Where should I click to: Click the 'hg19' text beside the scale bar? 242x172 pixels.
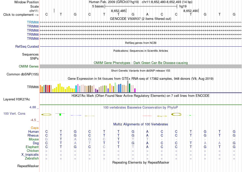(183, 6)
